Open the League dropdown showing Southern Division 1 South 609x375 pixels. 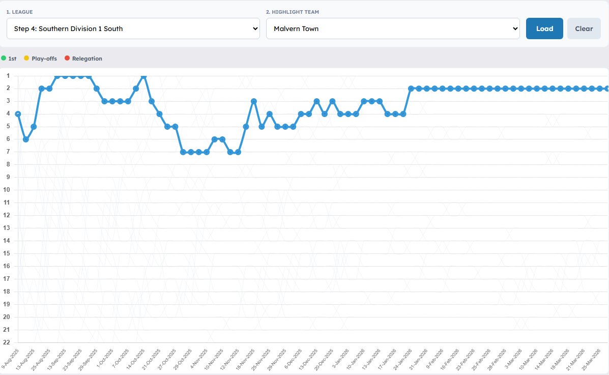click(x=133, y=28)
